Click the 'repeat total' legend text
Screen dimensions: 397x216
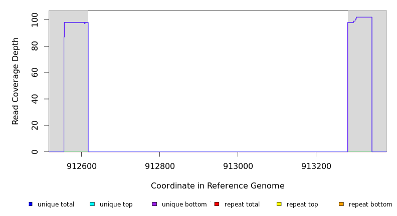click(242, 204)
